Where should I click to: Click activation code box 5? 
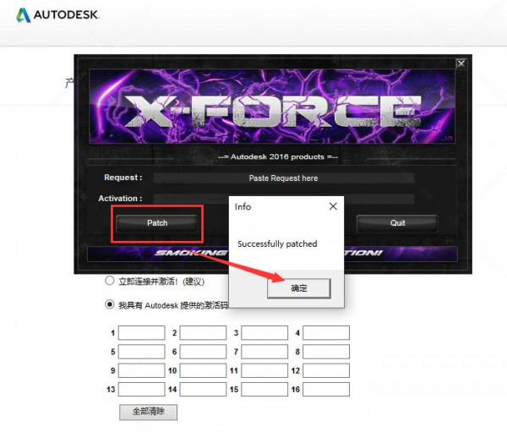point(142,352)
